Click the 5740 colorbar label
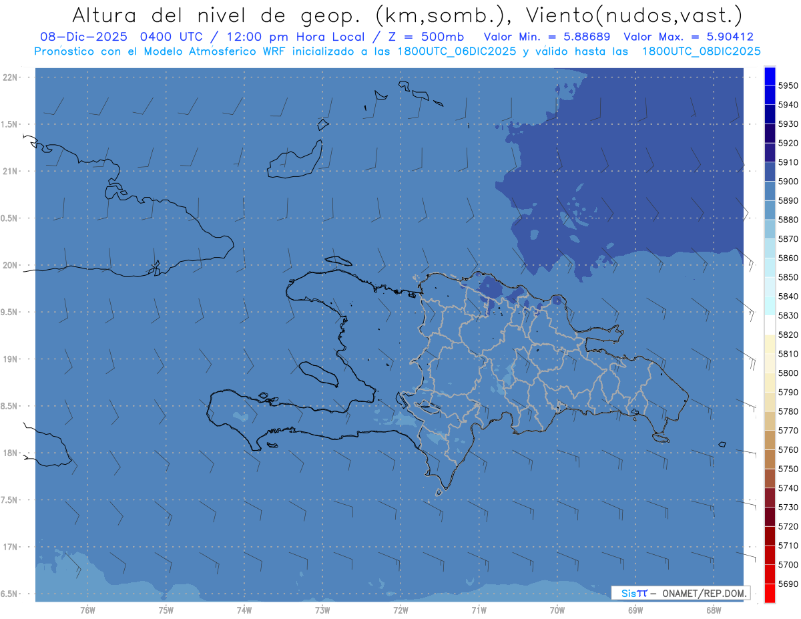 pyautogui.click(x=788, y=488)
